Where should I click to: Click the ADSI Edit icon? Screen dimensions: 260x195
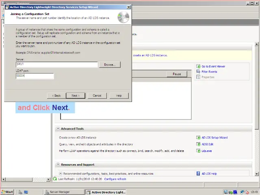pos(198,144)
